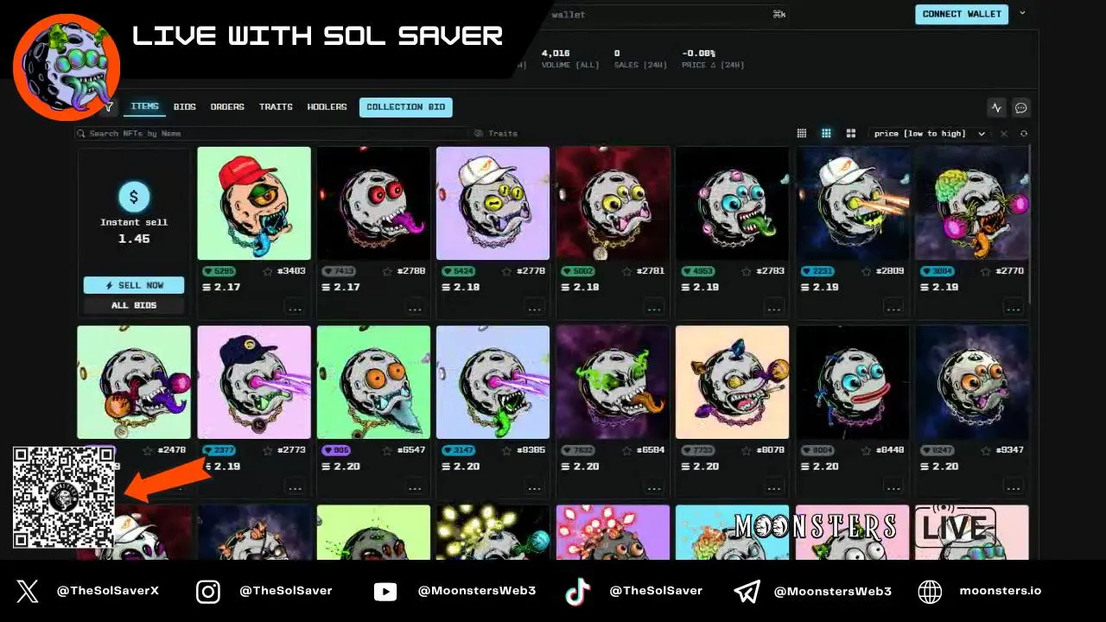Open the filter funnel icon beside ITEMS
Screen dimensions: 1106x622
[x=109, y=107]
